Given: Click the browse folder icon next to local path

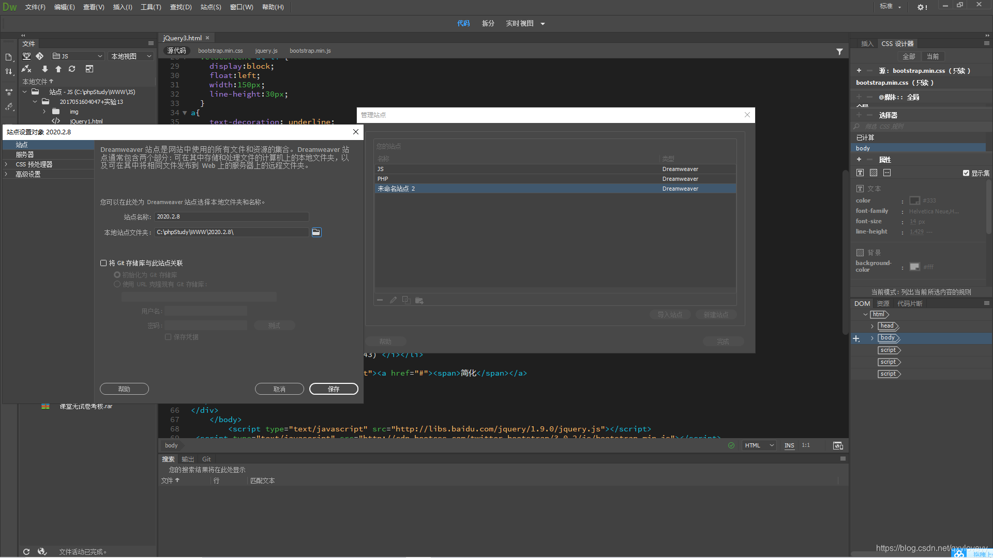Looking at the screenshot, I should tap(317, 231).
